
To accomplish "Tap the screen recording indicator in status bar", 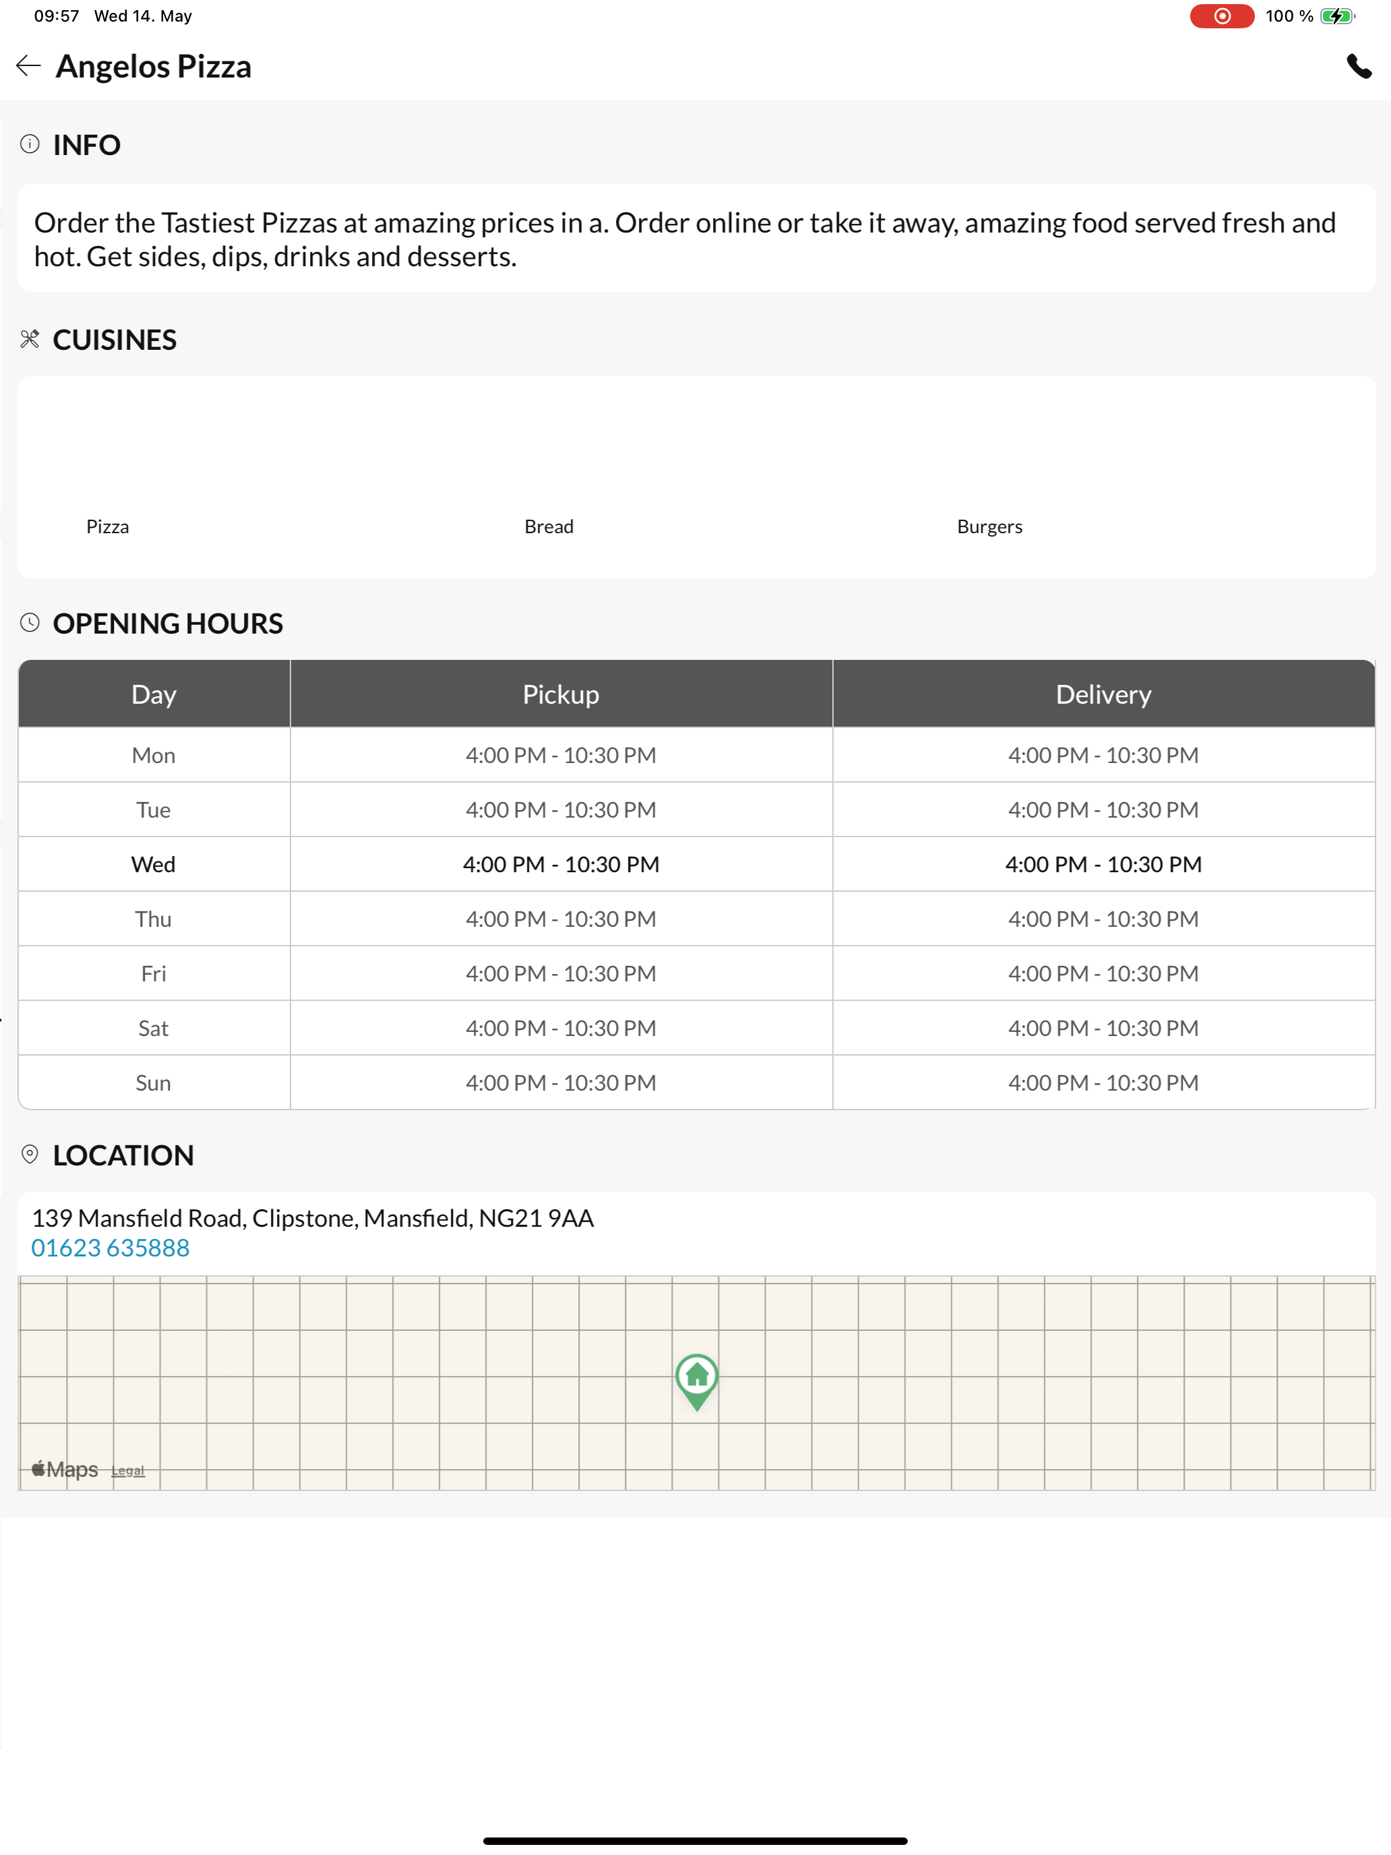I will pyautogui.click(x=1222, y=16).
